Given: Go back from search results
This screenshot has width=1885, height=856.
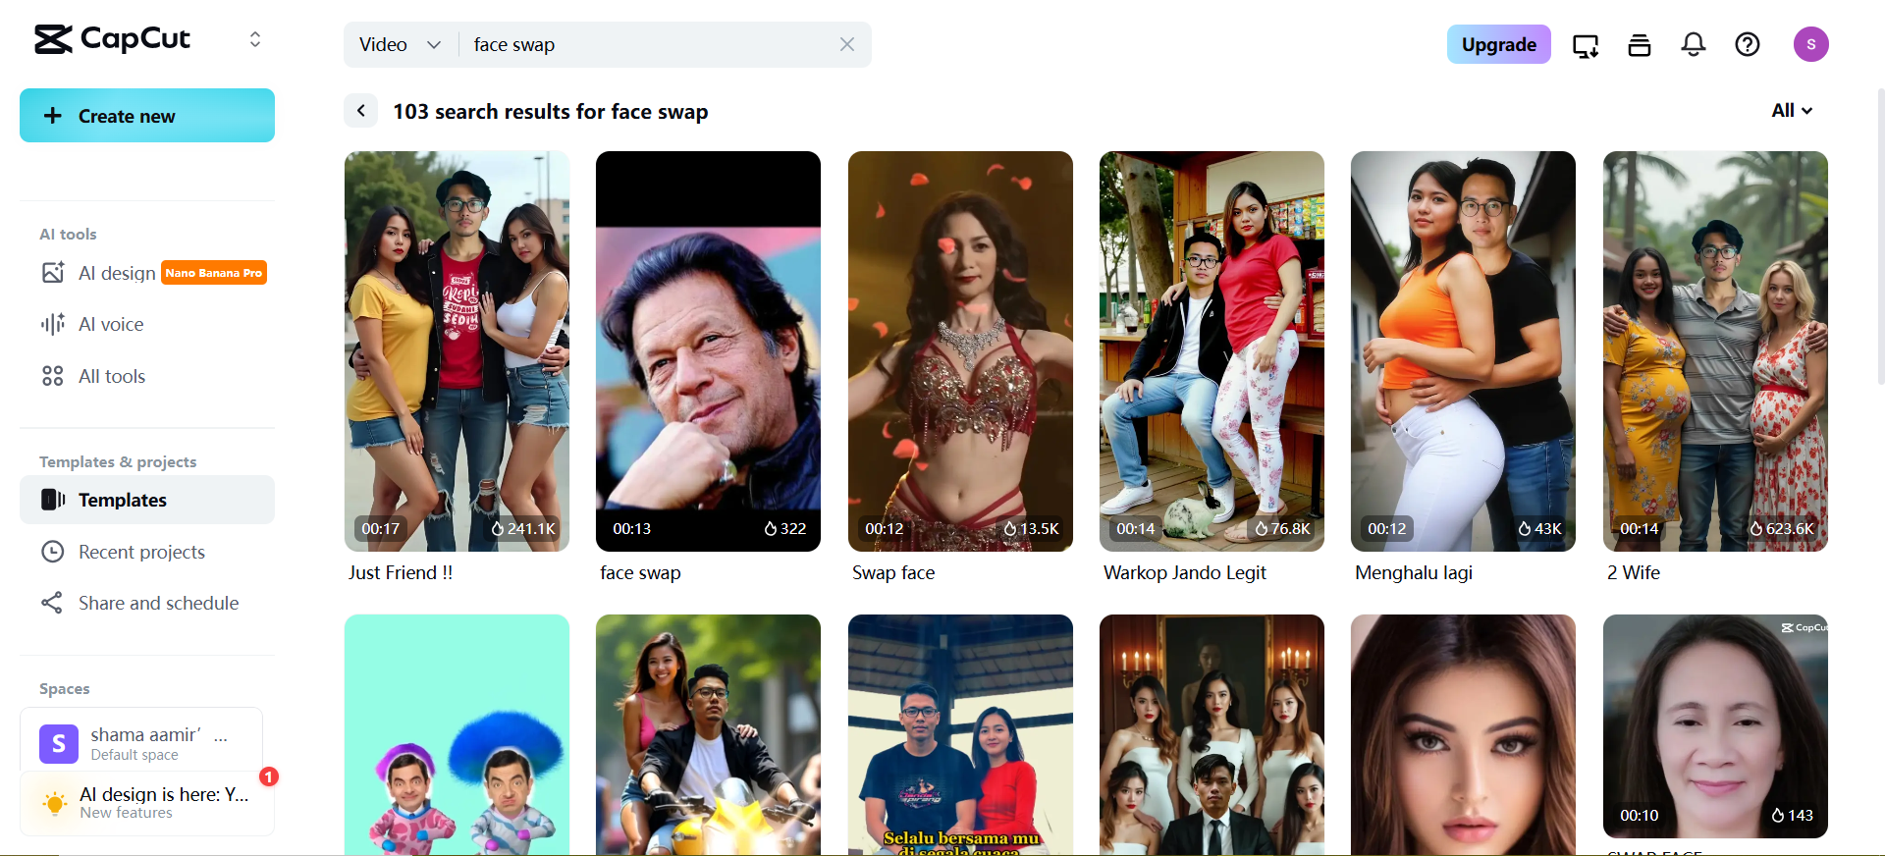Looking at the screenshot, I should (361, 111).
